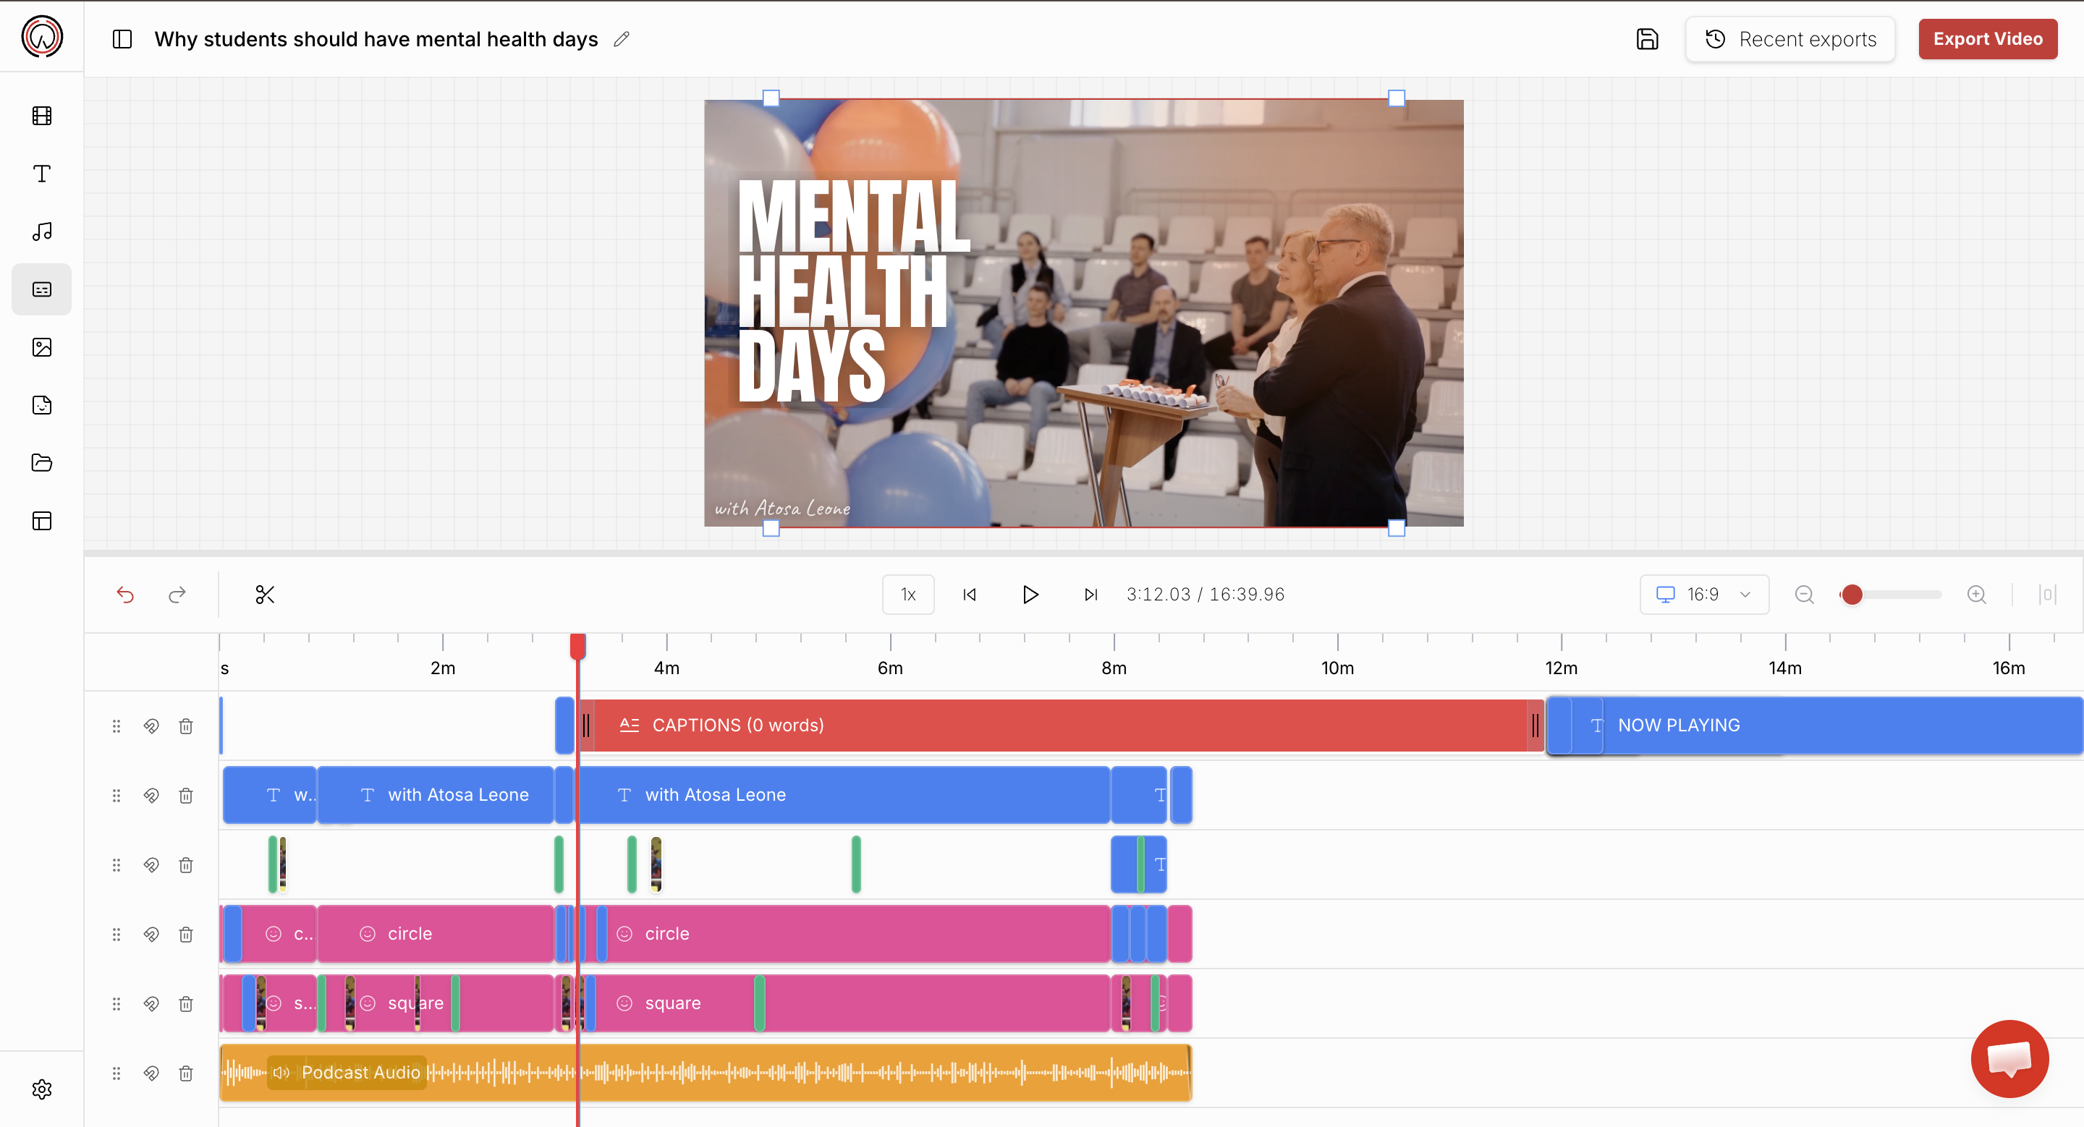Delete the Podcast Audio track
The width and height of the screenshot is (2084, 1127).
(x=186, y=1073)
